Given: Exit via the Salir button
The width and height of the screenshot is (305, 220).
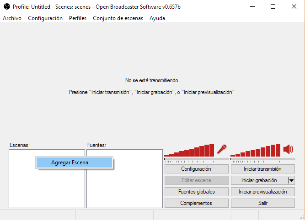Looking at the screenshot, I should [x=263, y=203].
